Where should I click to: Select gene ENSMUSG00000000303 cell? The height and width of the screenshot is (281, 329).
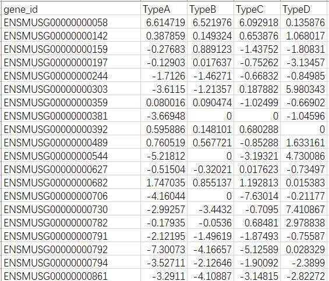71,89
